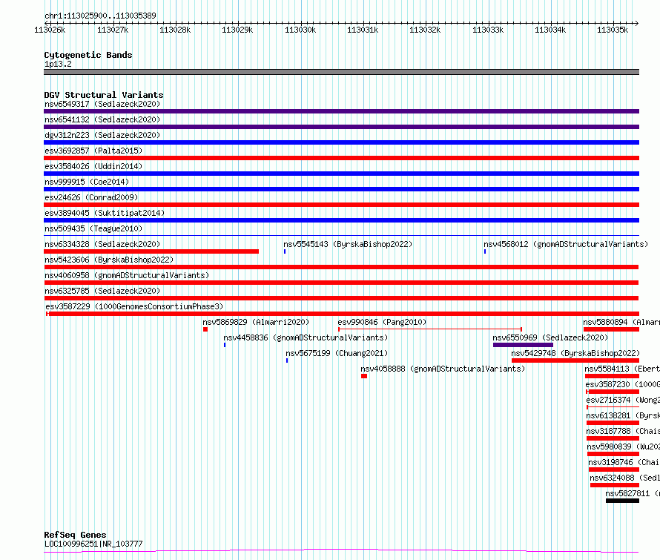Select the purple nsv6550969 variant bar
660x560 pixels.
point(523,345)
